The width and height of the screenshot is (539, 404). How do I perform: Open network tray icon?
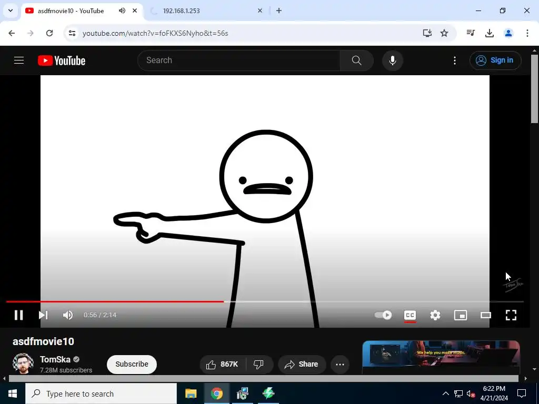coord(458,394)
